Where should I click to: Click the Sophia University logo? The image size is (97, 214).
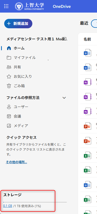click(29, 6)
